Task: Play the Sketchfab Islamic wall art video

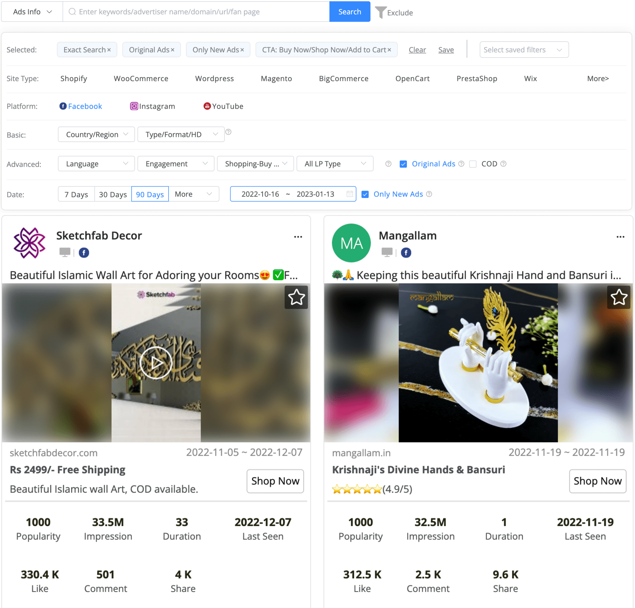Action: (x=156, y=363)
